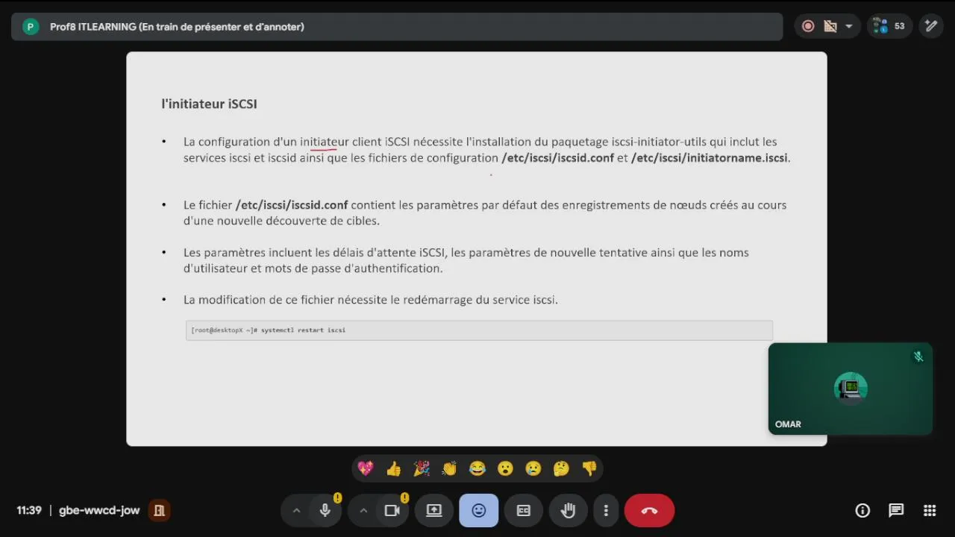Expand video settings chevron beside camera

pyautogui.click(x=363, y=511)
